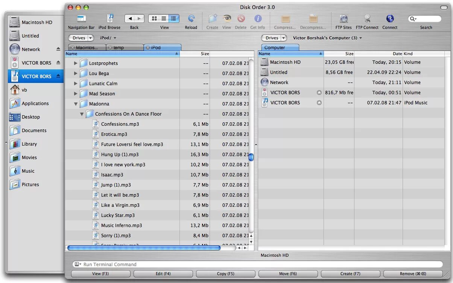The image size is (453, 283).
Task: Switch to list view mode in toolbar
Action: 163,18
